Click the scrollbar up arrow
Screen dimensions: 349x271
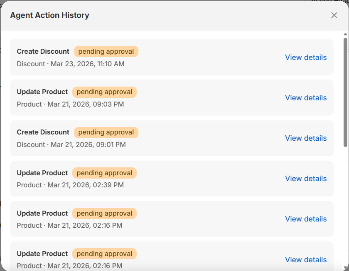coord(346,34)
